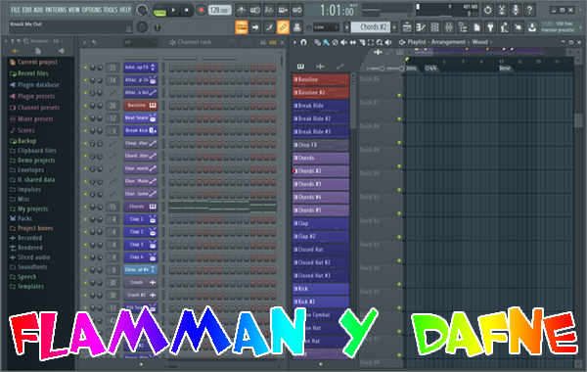587x372 pixels.
Task: Select the Break Kick channel button
Action: pyautogui.click(x=140, y=131)
